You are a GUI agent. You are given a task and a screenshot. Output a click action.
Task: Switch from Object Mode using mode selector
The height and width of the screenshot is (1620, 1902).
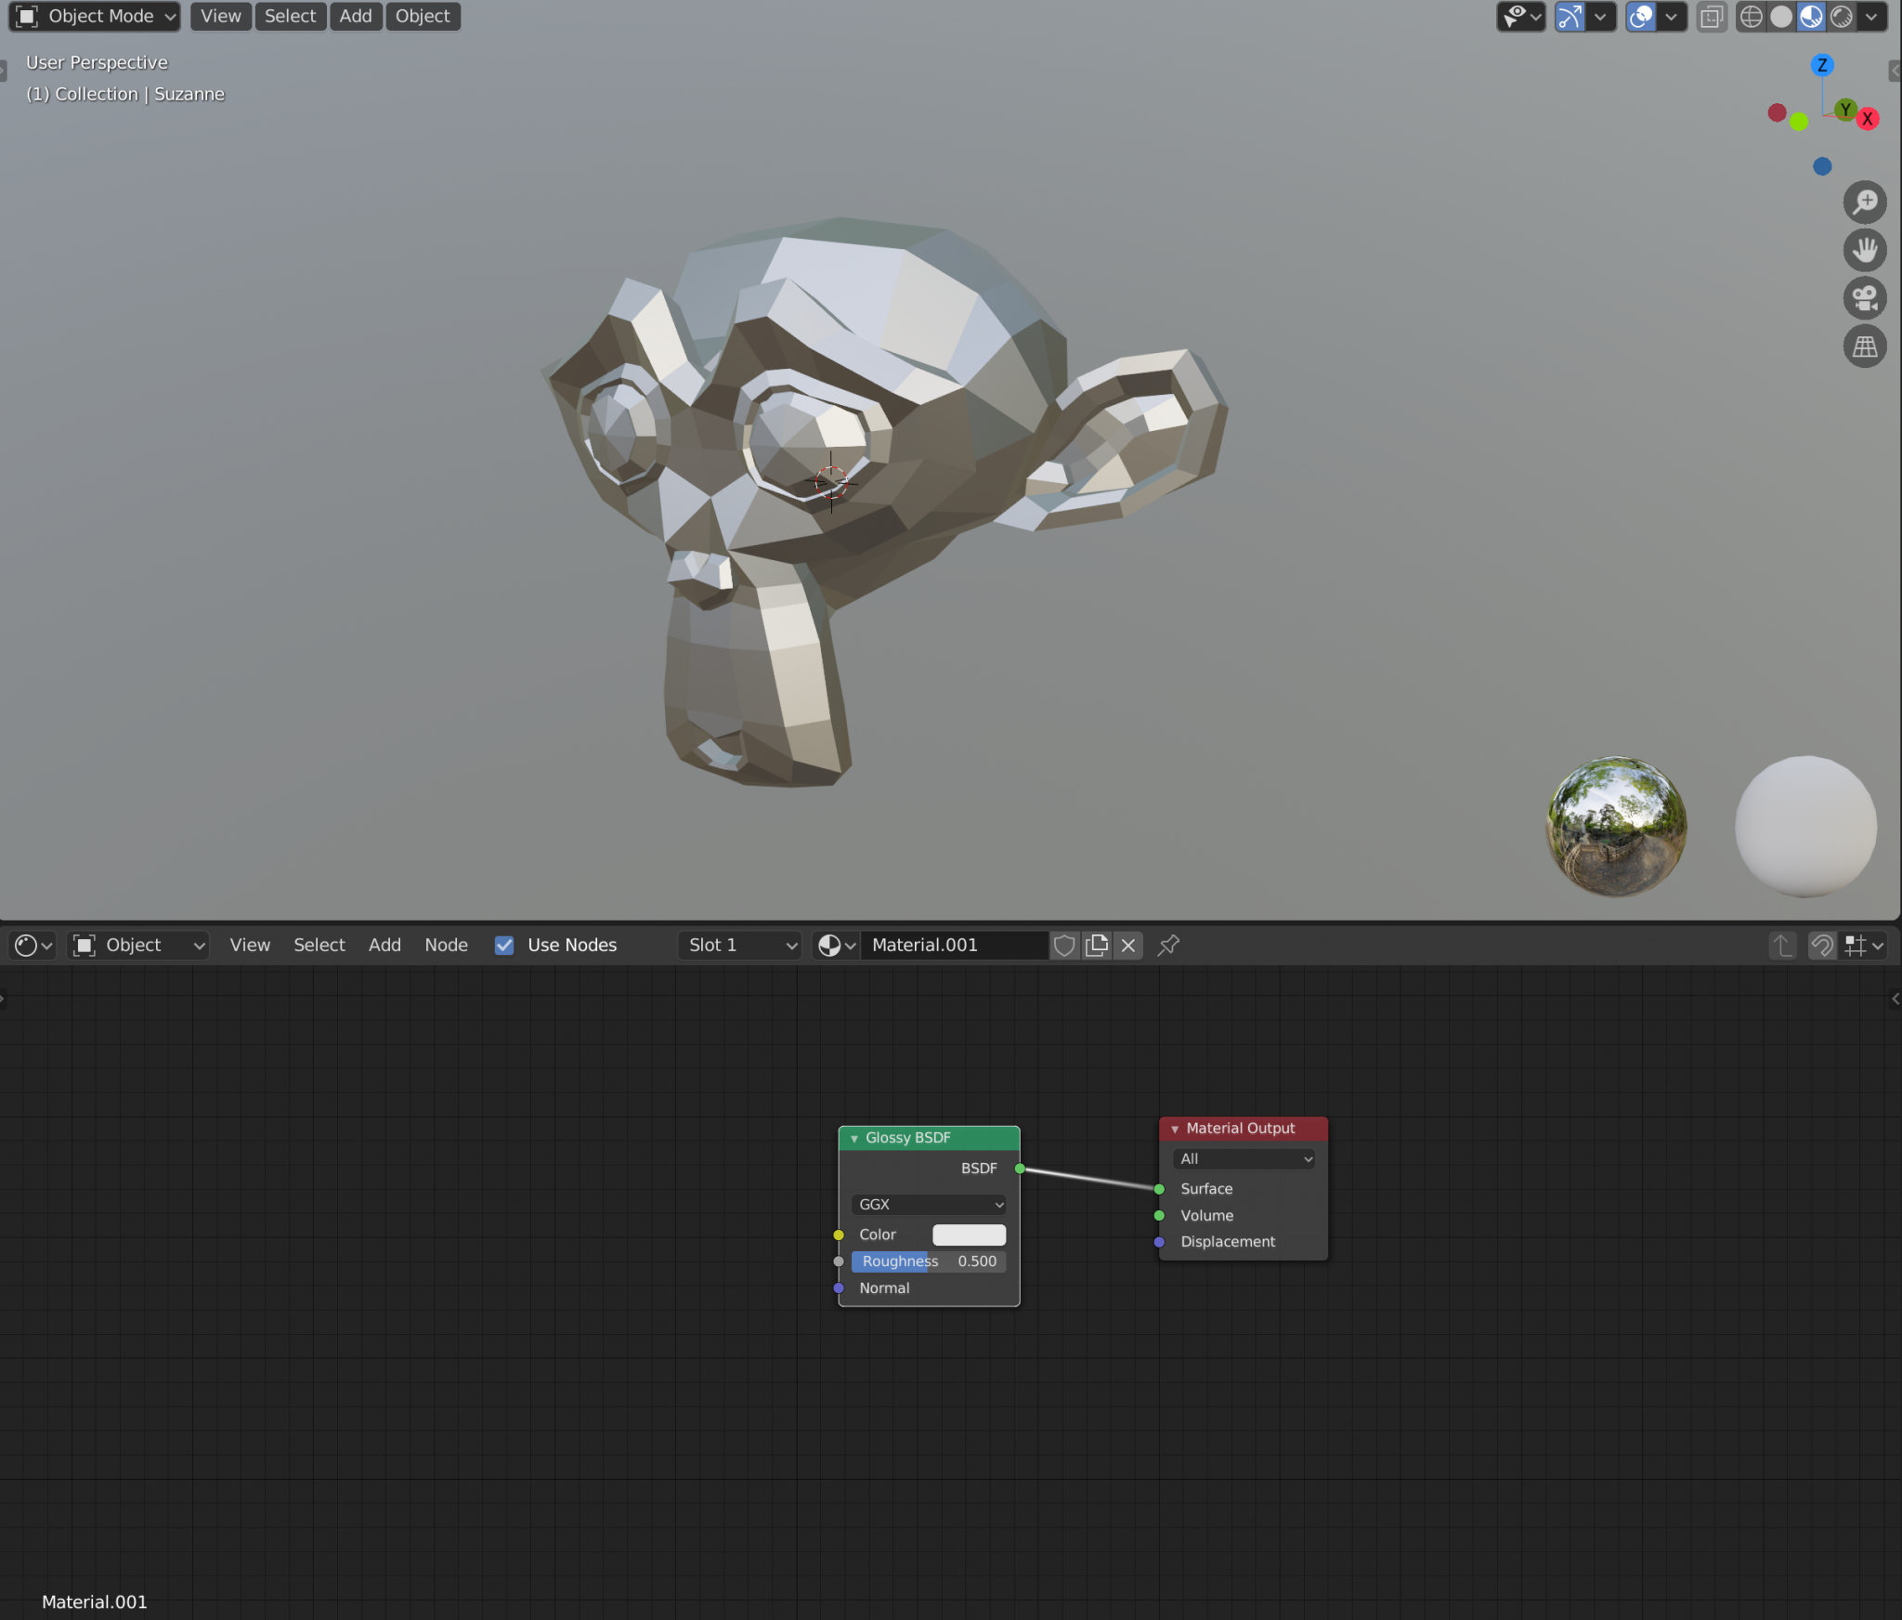[x=93, y=16]
